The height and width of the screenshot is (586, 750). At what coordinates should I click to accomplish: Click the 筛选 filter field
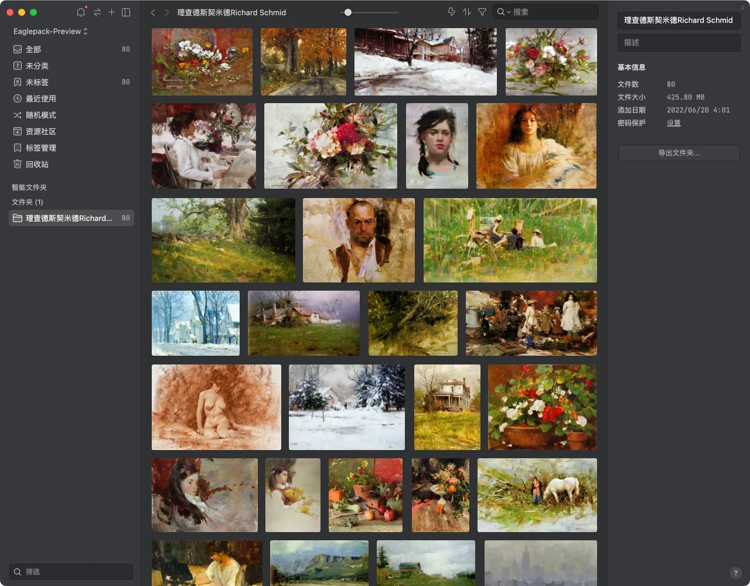click(x=71, y=571)
